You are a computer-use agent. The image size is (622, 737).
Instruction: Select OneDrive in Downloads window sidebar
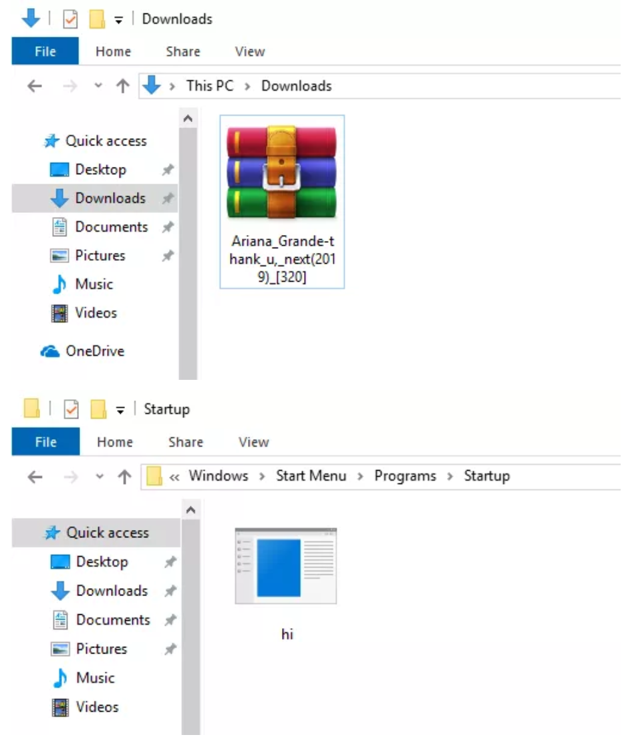[x=95, y=351]
